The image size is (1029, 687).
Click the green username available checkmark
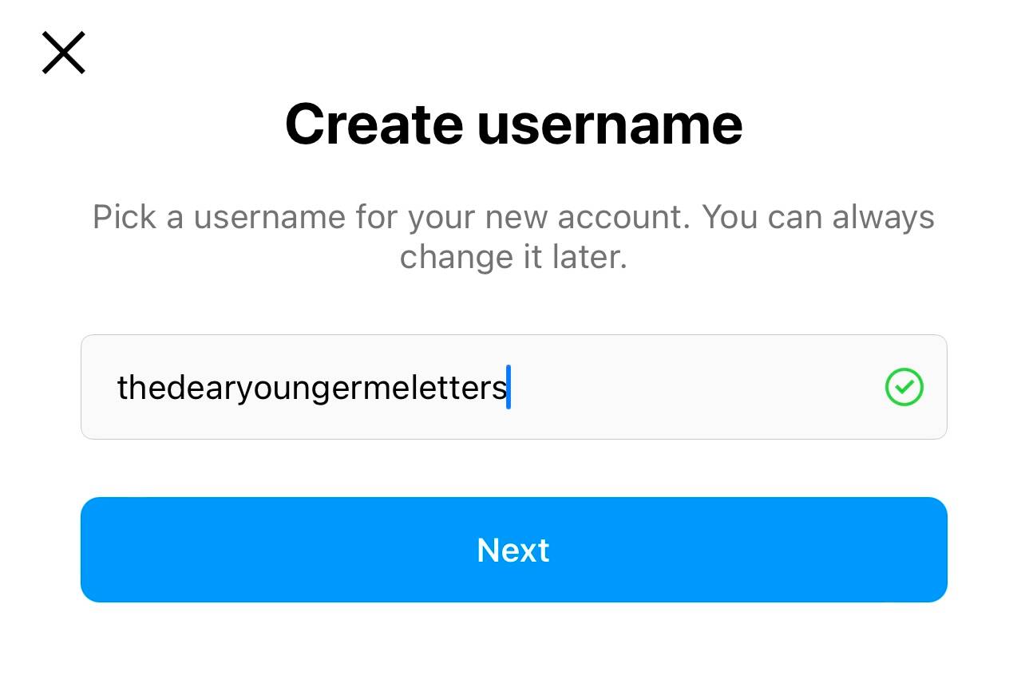point(904,387)
